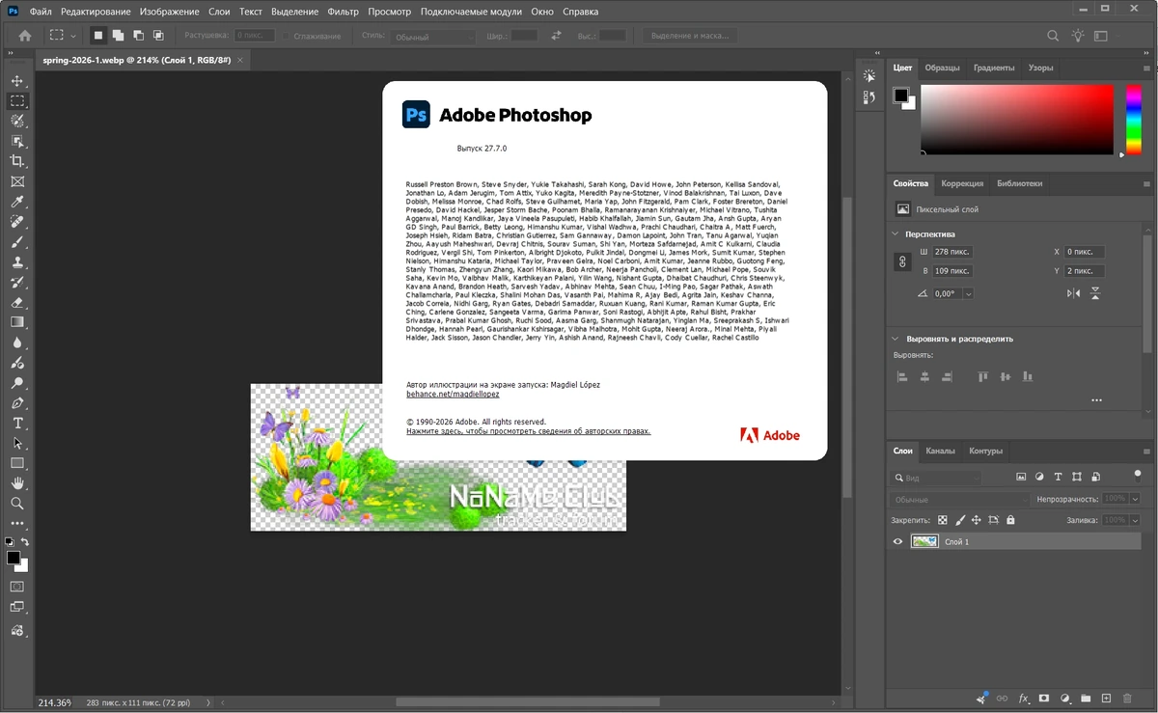1158x713 pixels.
Task: Select the Brush tool
Action: [17, 242]
